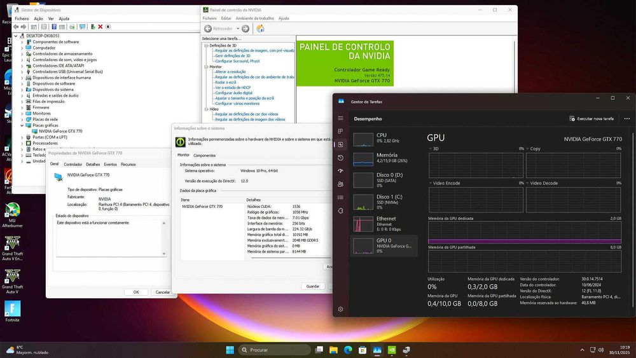Click the black down-arrow icon in Device Manager toolbar
Viewport: 636px width, 358px height.
(x=108, y=27)
